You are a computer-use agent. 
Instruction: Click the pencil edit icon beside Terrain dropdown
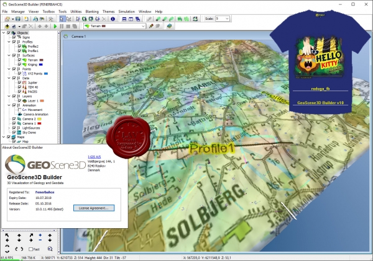[x=151, y=26]
